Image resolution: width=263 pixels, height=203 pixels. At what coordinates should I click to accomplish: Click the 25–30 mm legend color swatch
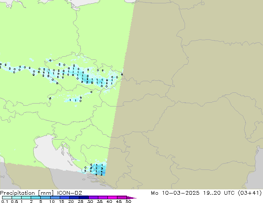(83, 198)
